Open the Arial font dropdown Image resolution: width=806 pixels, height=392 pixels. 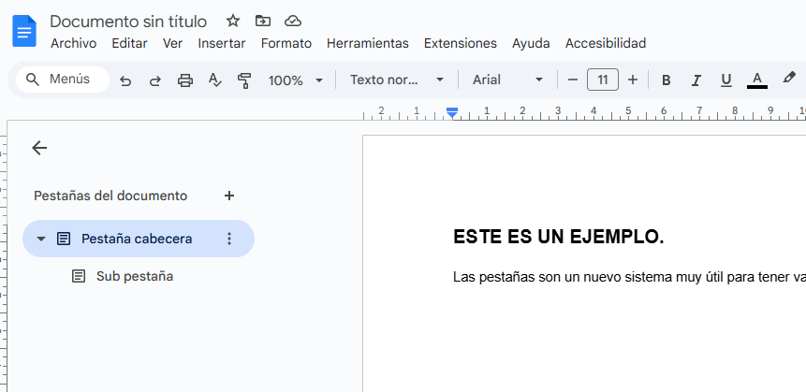[x=507, y=80]
